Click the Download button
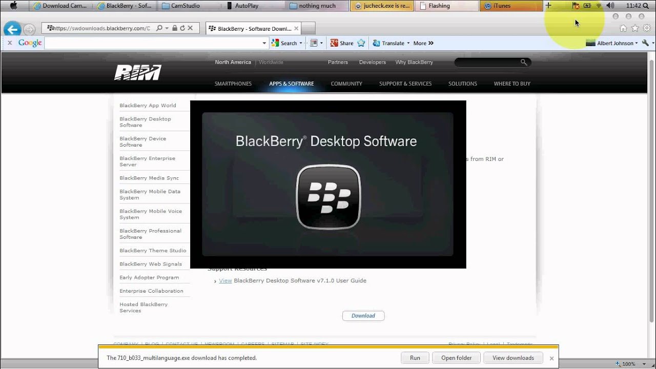 363,316
